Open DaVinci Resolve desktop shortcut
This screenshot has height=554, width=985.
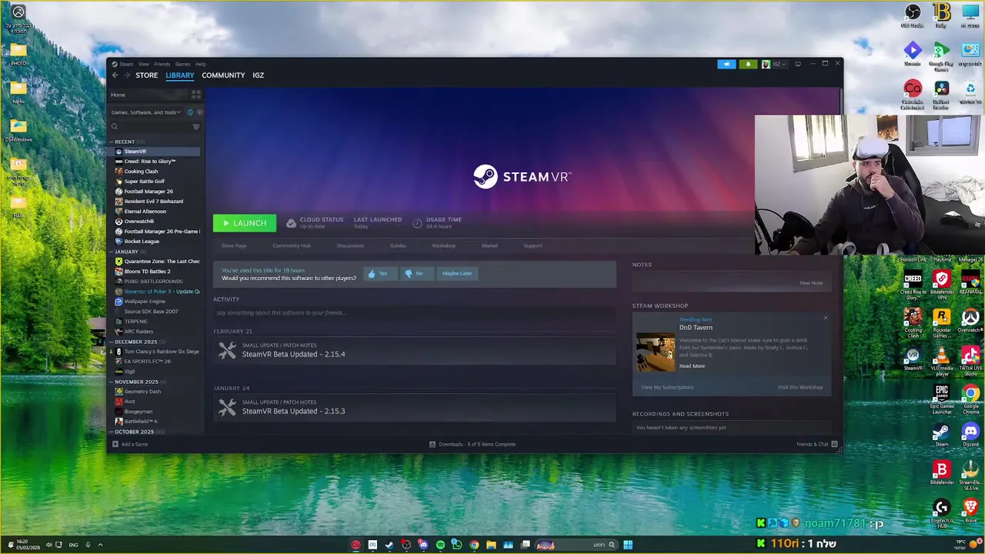pyautogui.click(x=941, y=94)
